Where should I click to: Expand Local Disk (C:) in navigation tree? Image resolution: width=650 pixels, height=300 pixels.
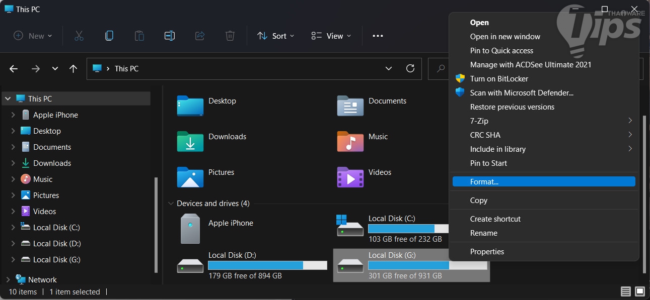[13, 228]
